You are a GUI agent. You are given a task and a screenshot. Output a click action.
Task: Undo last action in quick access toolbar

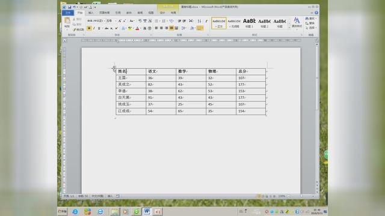pos(74,7)
